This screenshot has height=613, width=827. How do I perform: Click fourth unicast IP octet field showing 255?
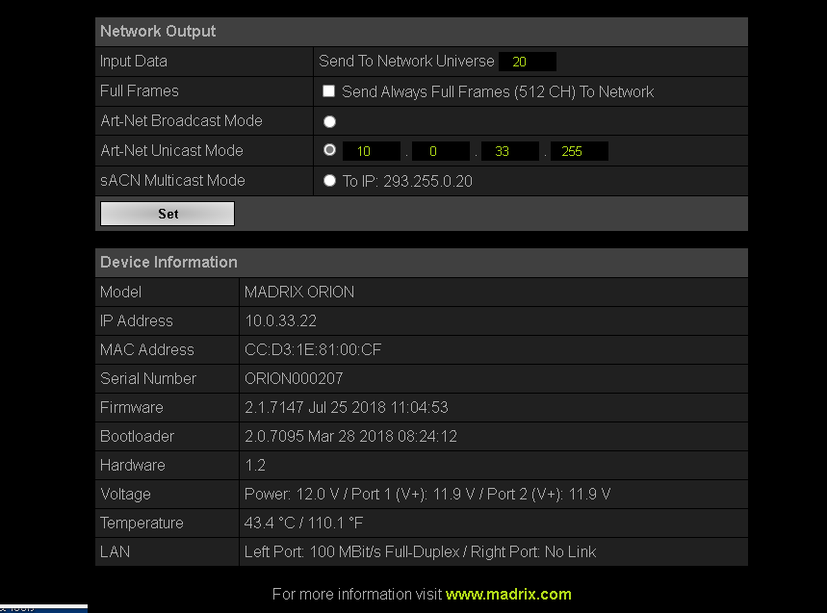coord(579,151)
